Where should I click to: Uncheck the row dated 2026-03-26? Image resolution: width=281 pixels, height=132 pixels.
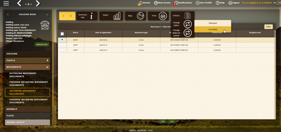point(62,40)
